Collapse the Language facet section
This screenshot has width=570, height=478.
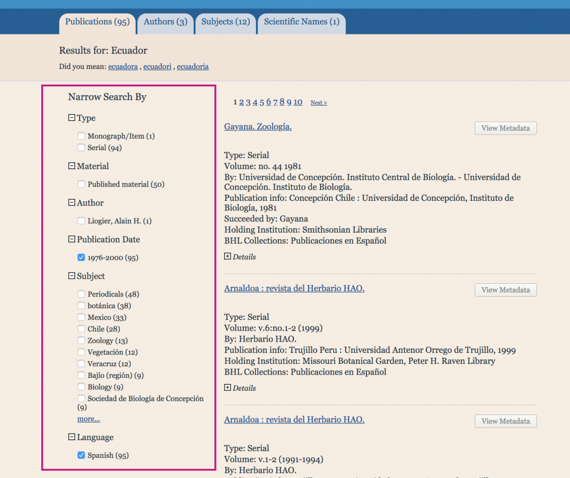pyautogui.click(x=71, y=437)
